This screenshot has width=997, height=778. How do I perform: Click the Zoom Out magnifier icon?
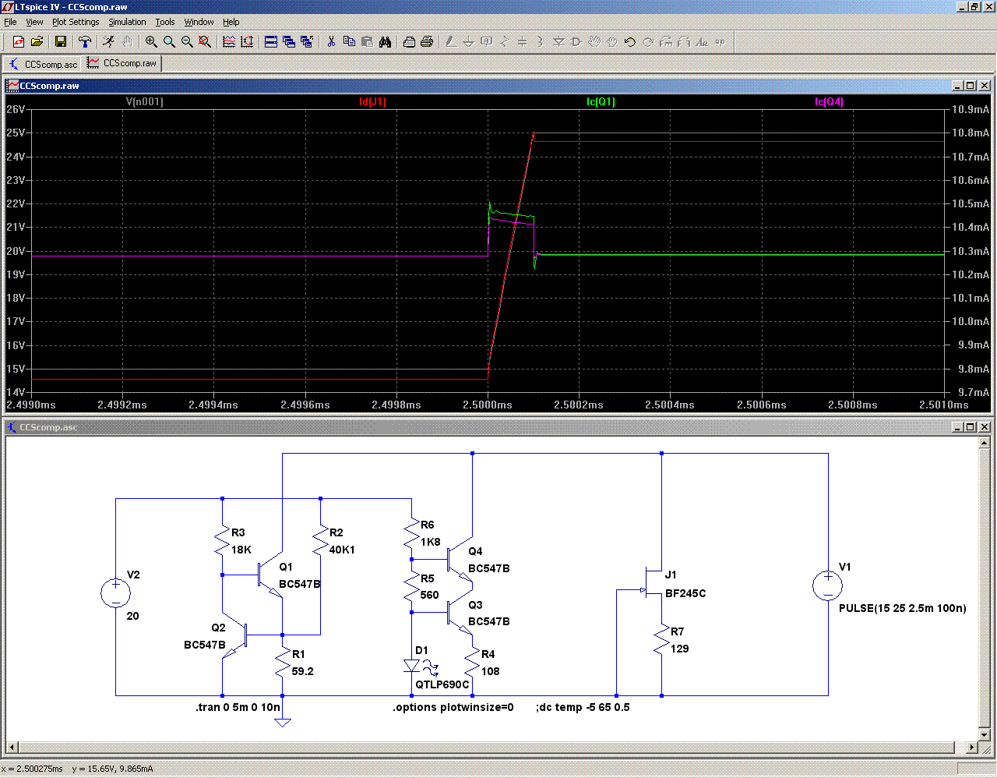pyautogui.click(x=187, y=41)
